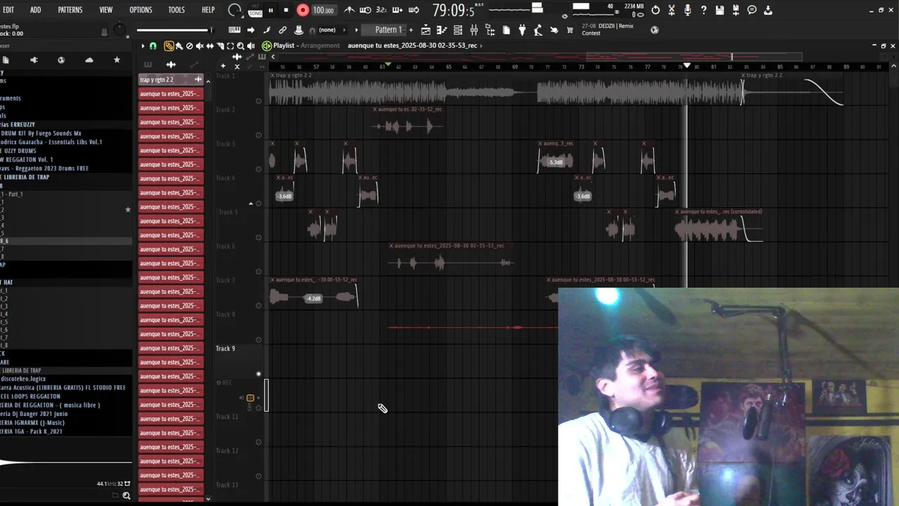The width and height of the screenshot is (899, 506).
Task: Select the Zoom magnifier tool
Action: click(240, 46)
